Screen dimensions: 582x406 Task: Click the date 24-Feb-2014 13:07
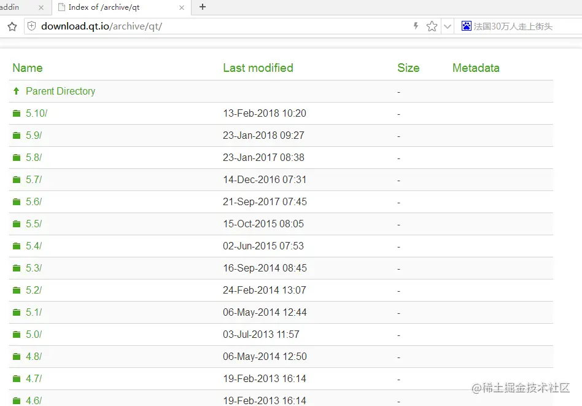[x=265, y=290]
